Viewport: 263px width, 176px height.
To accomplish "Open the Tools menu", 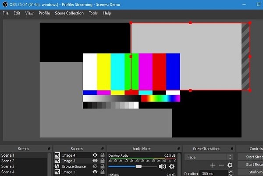I will [93, 13].
